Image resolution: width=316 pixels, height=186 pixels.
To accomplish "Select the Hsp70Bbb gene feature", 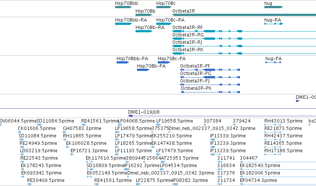I will point(123,7).
